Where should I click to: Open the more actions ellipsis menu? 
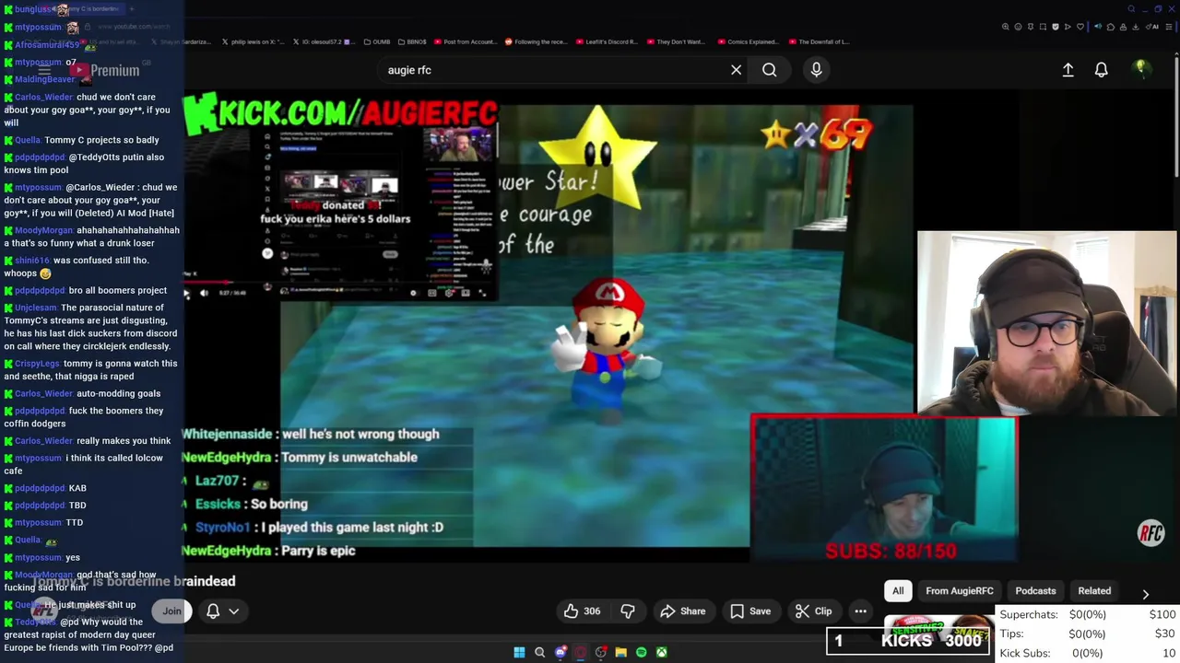(860, 611)
